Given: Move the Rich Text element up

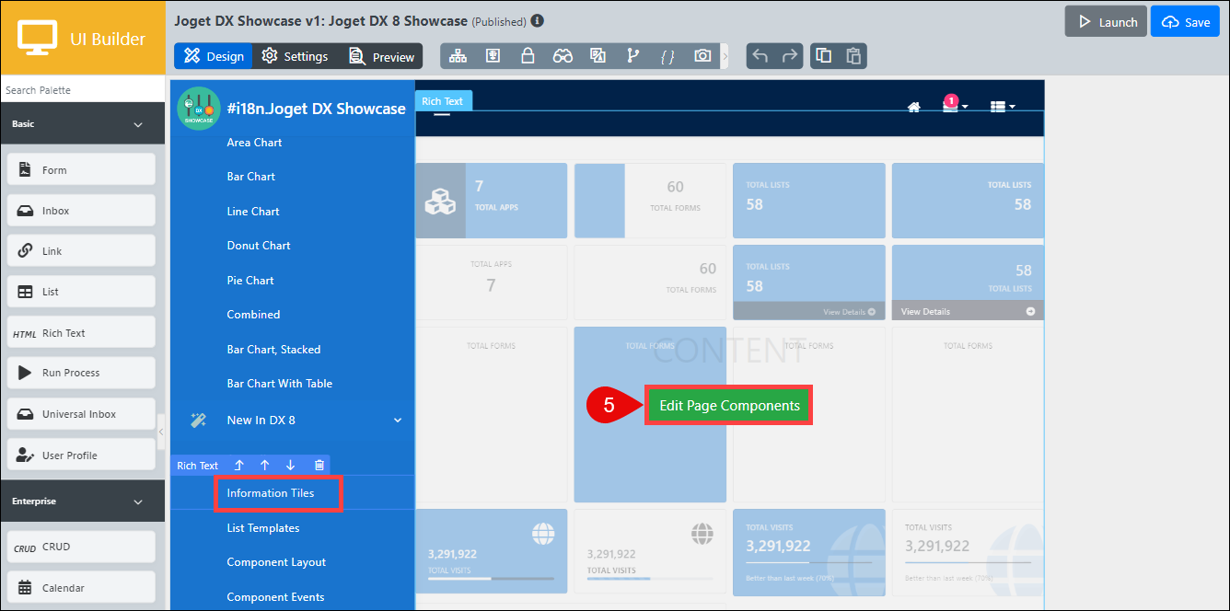Looking at the screenshot, I should [x=265, y=466].
